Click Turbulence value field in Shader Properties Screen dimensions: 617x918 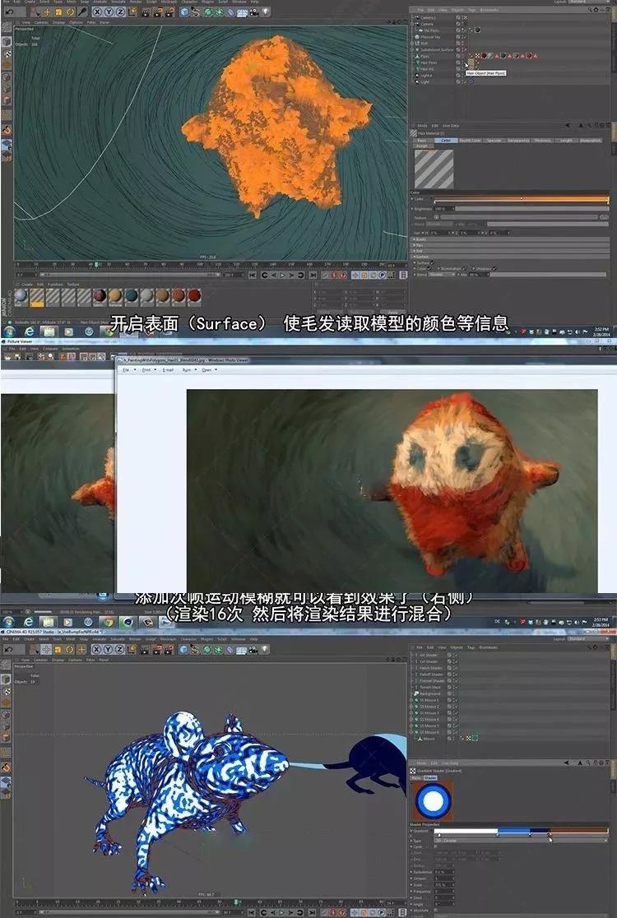point(443,872)
